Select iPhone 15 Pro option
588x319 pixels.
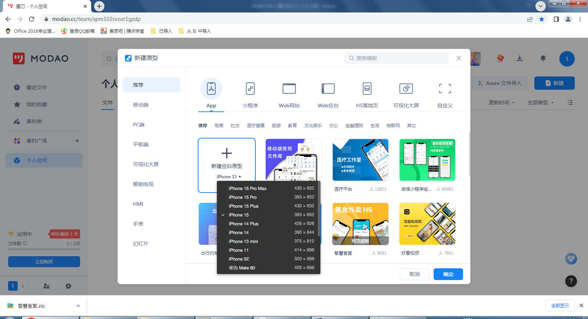point(269,197)
